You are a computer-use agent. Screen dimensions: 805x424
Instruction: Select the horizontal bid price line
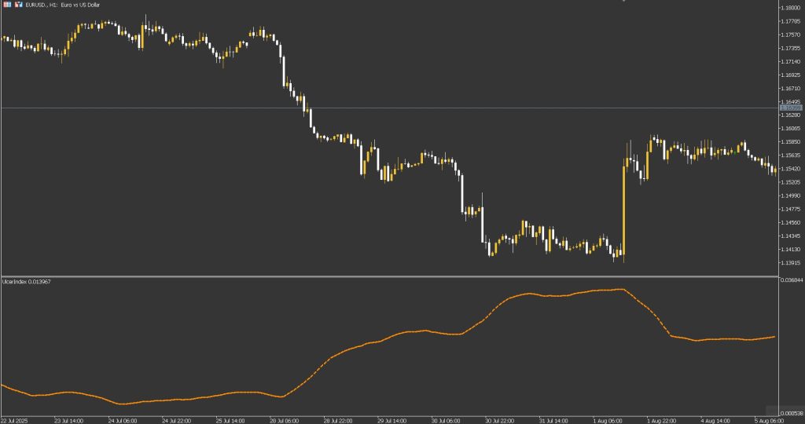(390, 108)
